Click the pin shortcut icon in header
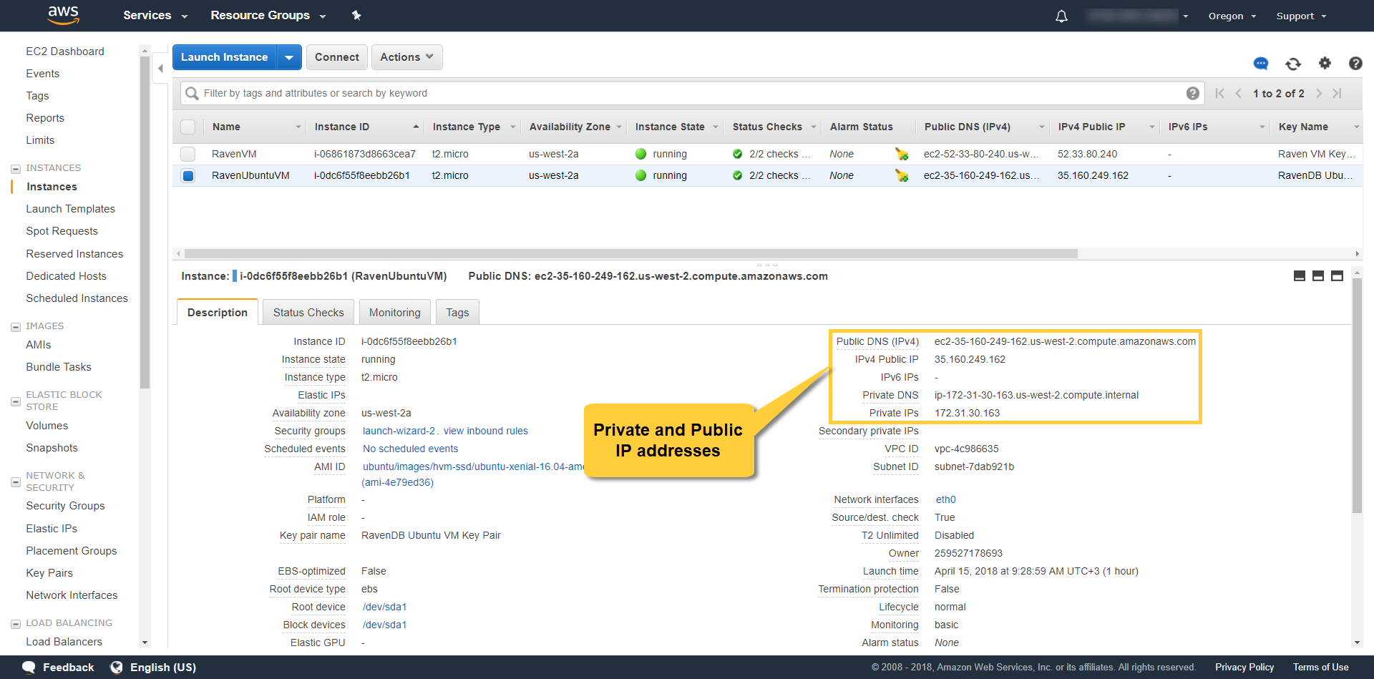The image size is (1374, 679). [x=356, y=15]
